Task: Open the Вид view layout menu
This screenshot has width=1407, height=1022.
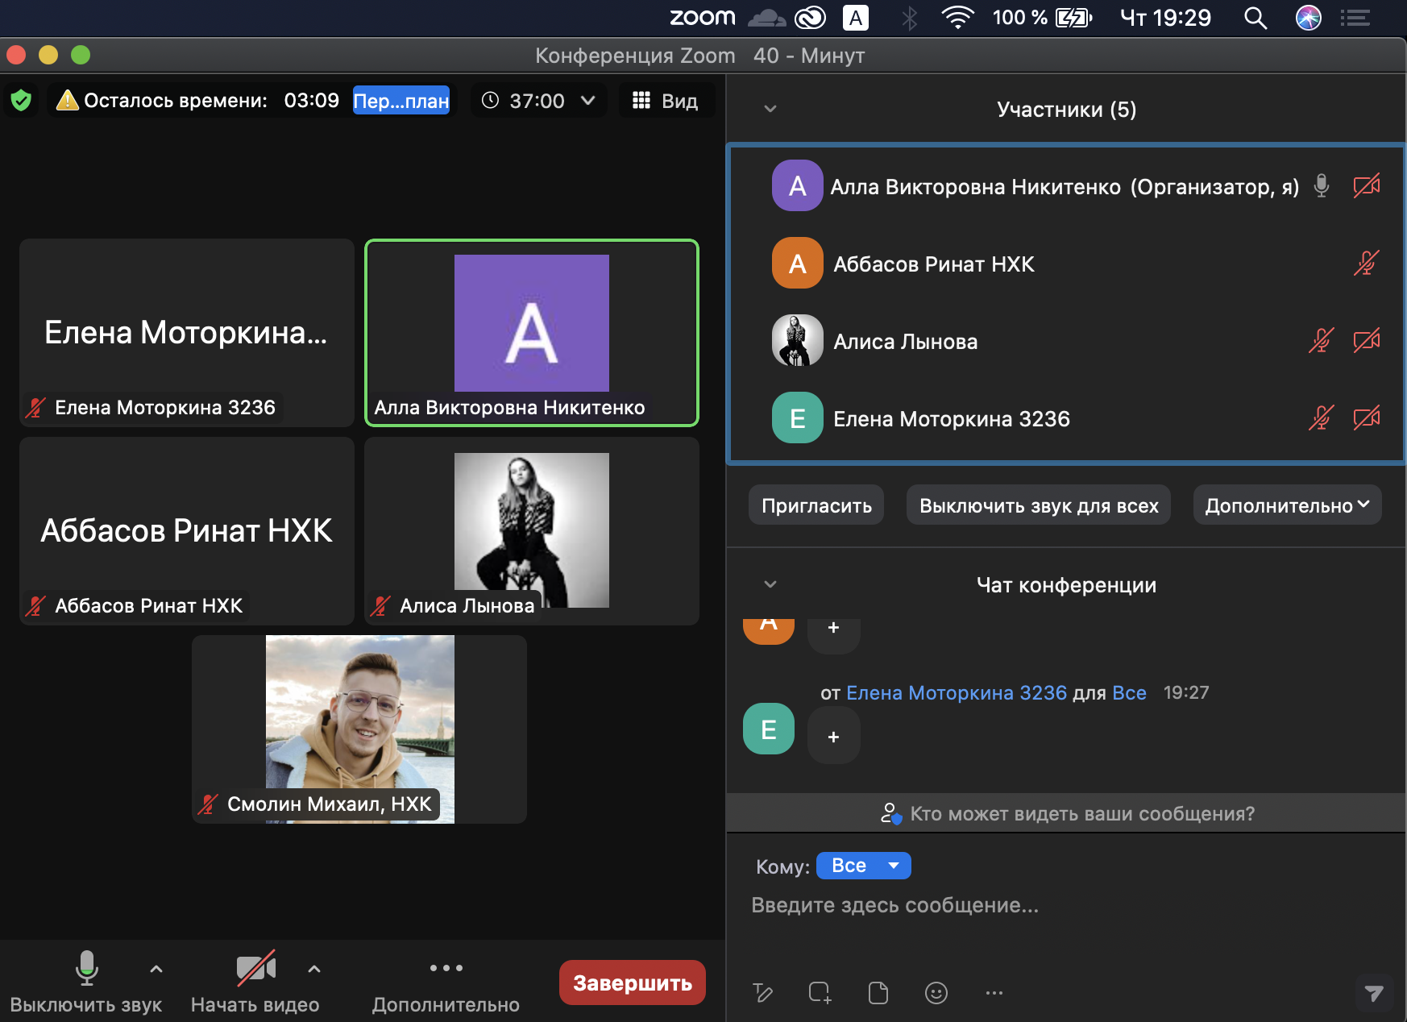Action: pos(666,101)
